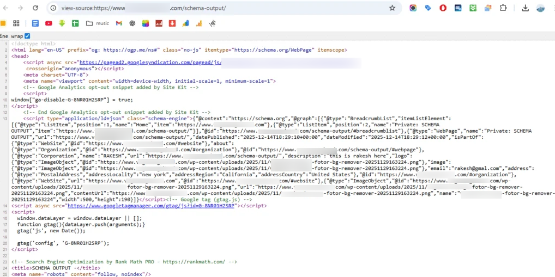The image size is (555, 277).
Task: Open the blue-yellow Google Ads bookmark
Action: (185, 23)
